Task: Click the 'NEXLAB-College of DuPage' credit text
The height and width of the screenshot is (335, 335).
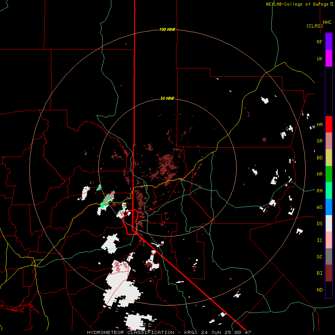Action: click(x=297, y=4)
